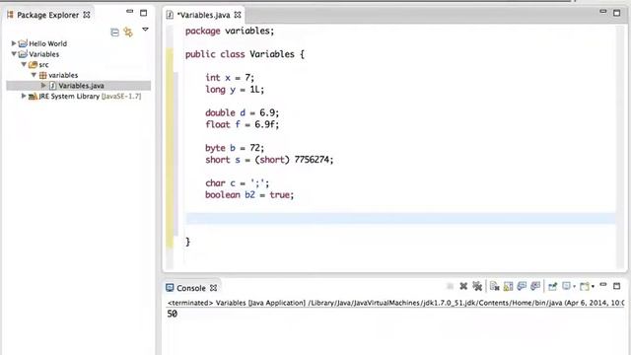Click the variables package icon
631x355 pixels.
click(42, 75)
